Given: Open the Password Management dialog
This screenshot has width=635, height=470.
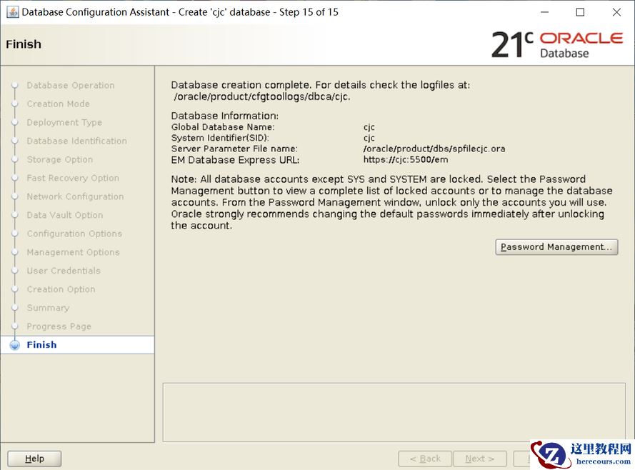Looking at the screenshot, I should pyautogui.click(x=556, y=247).
